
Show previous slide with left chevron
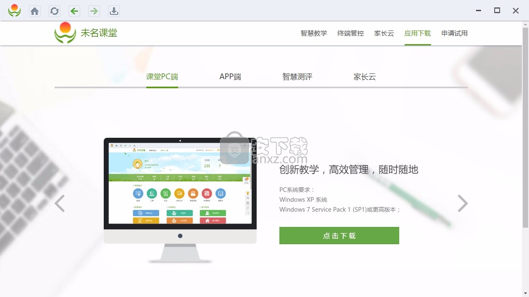click(60, 203)
